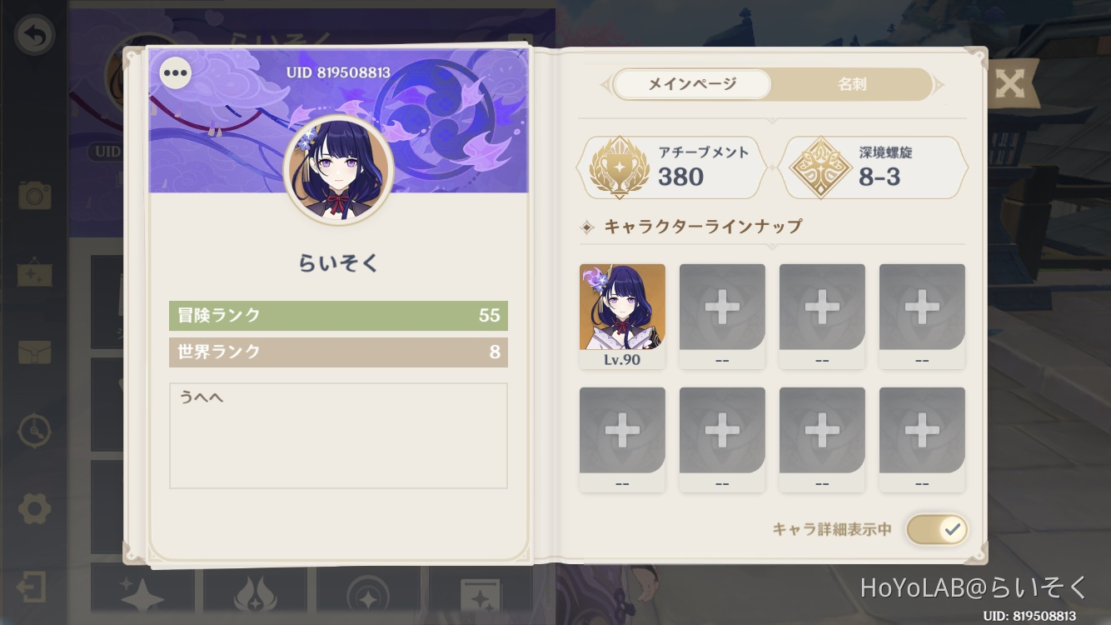Select the メインページ tab

pyautogui.click(x=692, y=84)
